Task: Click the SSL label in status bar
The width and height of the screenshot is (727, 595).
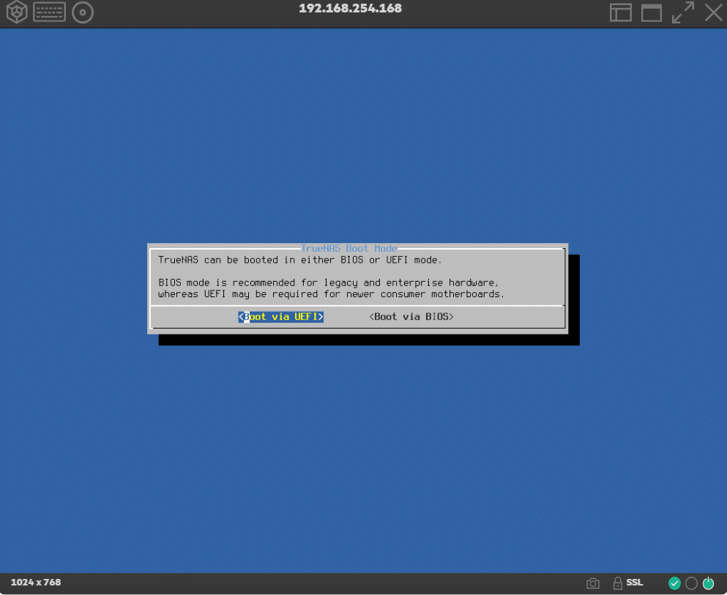Action: point(634,583)
